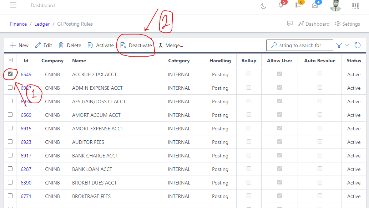Refresh the posting rules grid
The width and height of the screenshot is (369, 208).
click(x=358, y=45)
